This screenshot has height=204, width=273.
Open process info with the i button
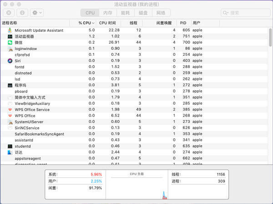(x=22, y=13)
